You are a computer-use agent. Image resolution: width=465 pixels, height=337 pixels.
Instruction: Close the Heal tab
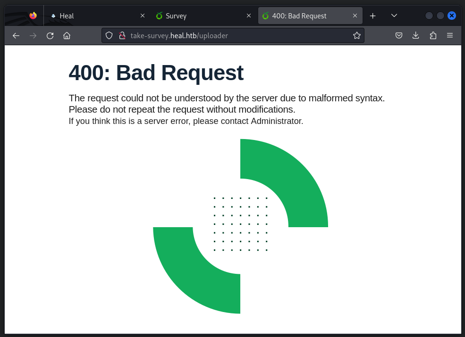tap(143, 16)
